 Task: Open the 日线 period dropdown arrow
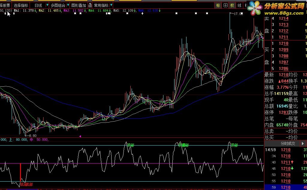(x=47, y=5)
